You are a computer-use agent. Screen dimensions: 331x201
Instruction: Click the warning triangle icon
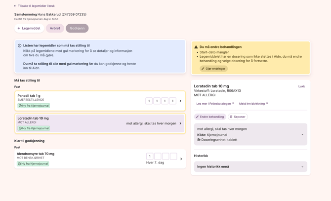pyautogui.click(x=196, y=47)
